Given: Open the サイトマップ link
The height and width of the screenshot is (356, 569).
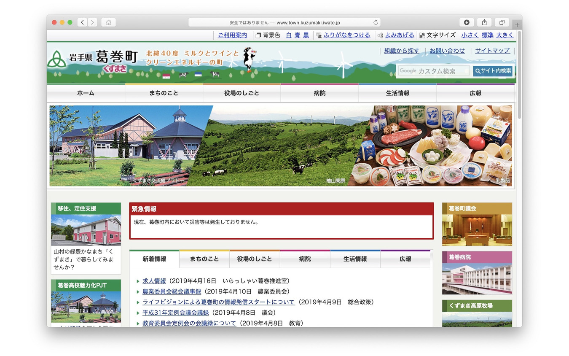Looking at the screenshot, I should [x=492, y=51].
